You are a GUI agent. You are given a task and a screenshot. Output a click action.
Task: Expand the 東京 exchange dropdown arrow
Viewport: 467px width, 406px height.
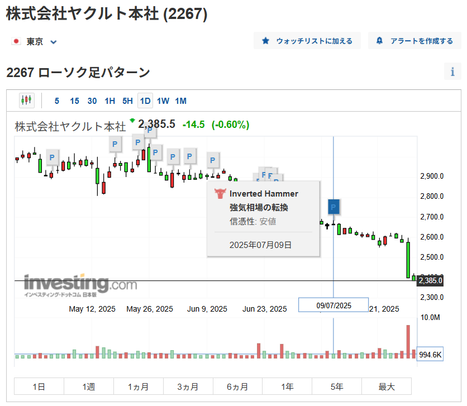pos(54,42)
